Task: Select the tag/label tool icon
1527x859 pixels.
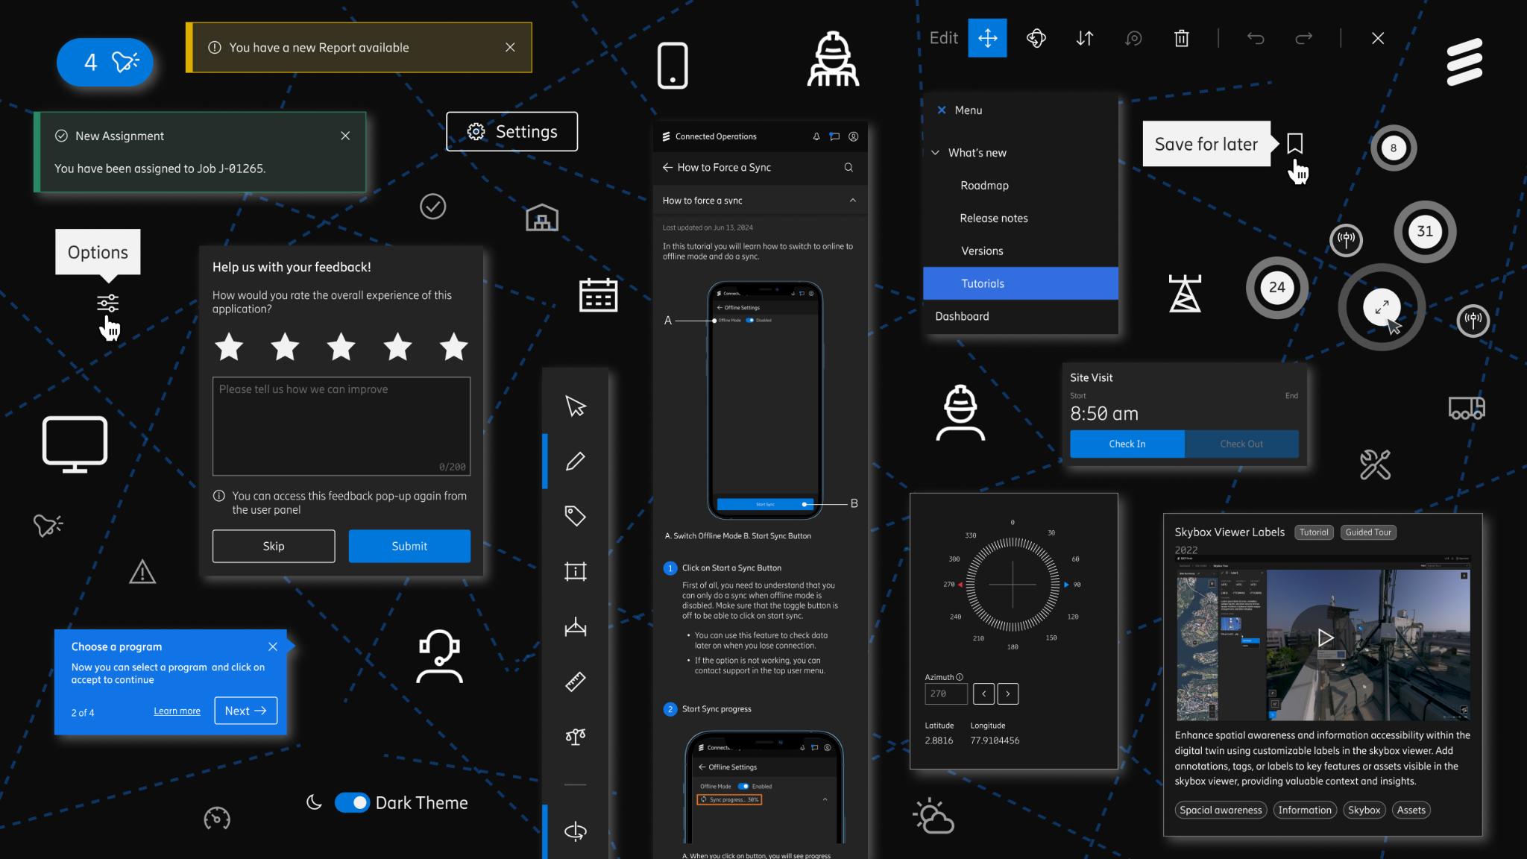Action: pyautogui.click(x=575, y=516)
